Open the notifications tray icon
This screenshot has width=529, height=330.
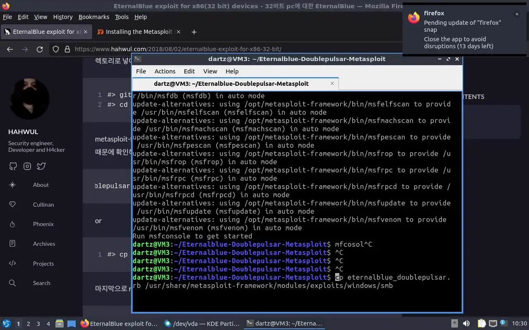(503, 324)
